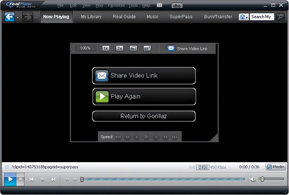Switch to the Now Playing tab
The image size is (289, 195).
coord(56,17)
